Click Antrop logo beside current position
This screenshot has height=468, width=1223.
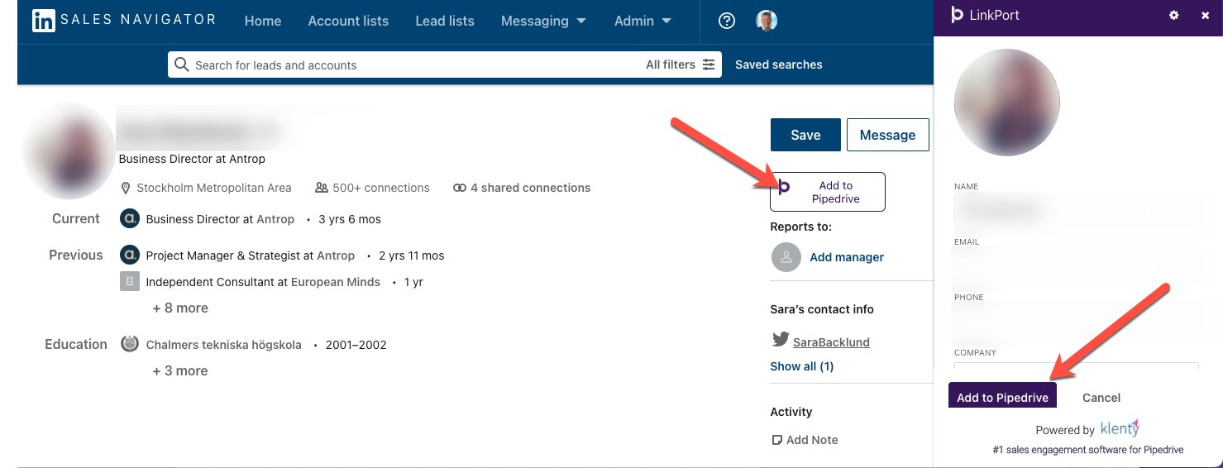(x=129, y=219)
